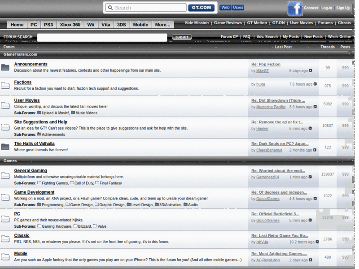359x269 pixels.
Task: Go to last post arrow by ChaosBahamut
Action: coord(315,150)
